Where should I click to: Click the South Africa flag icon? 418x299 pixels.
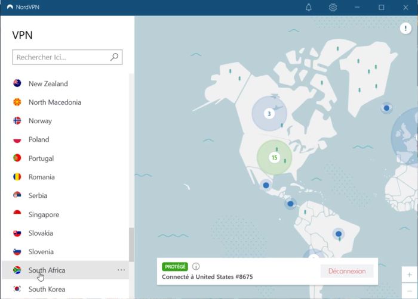[x=17, y=270]
